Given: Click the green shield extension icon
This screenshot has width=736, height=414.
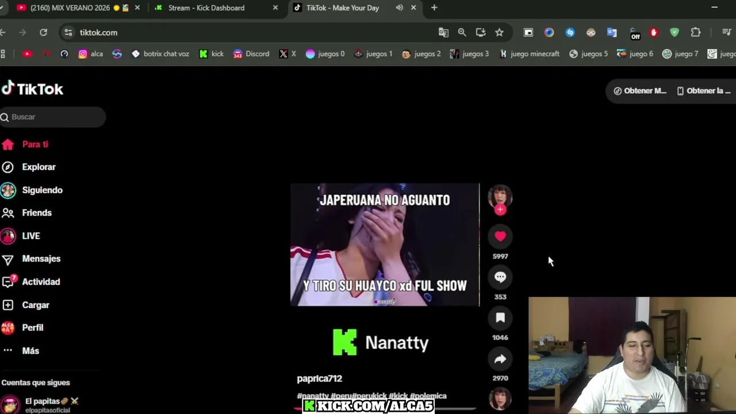Looking at the screenshot, I should coord(674,32).
